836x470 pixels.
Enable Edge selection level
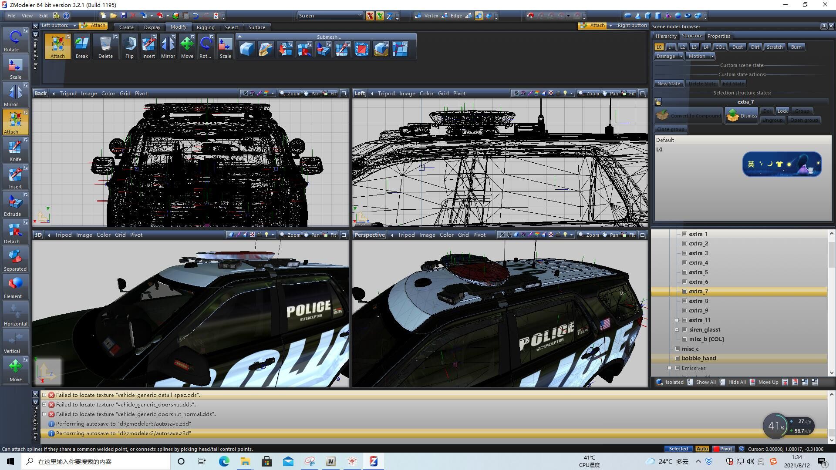click(452, 16)
